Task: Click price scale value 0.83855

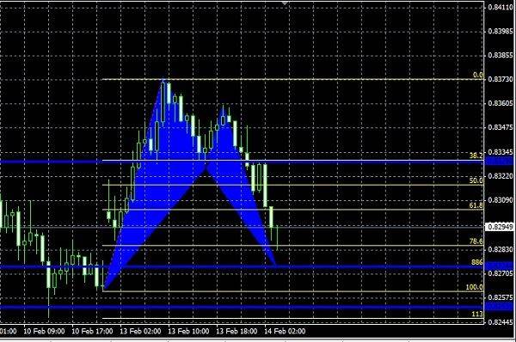Action: click(x=501, y=55)
